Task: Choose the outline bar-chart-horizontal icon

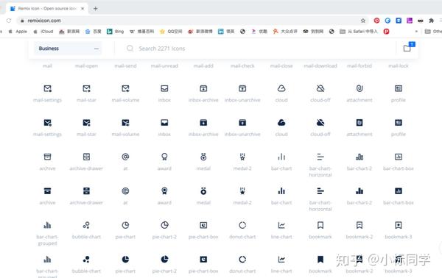Action: point(320,157)
